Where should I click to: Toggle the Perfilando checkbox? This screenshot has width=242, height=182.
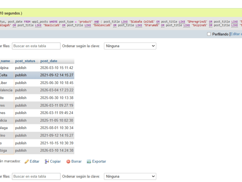click(209, 34)
